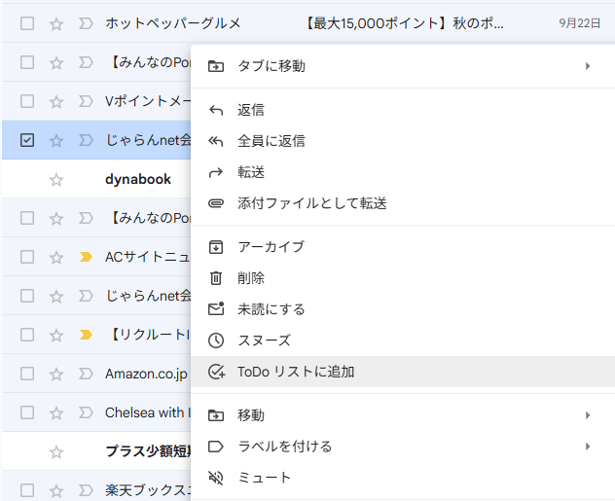Click the trash can delete icon
This screenshot has height=501, width=615.
coord(216,278)
